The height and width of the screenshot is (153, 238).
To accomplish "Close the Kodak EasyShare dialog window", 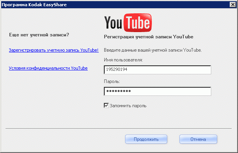I will (x=232, y=5).
